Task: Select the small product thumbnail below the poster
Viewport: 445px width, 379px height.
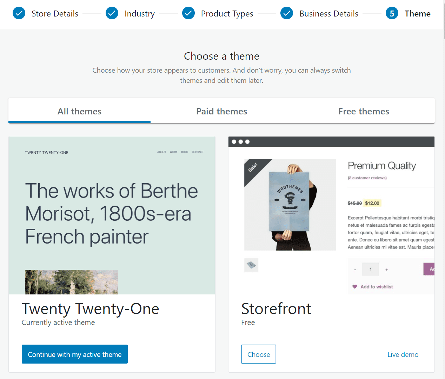Action: click(x=251, y=265)
